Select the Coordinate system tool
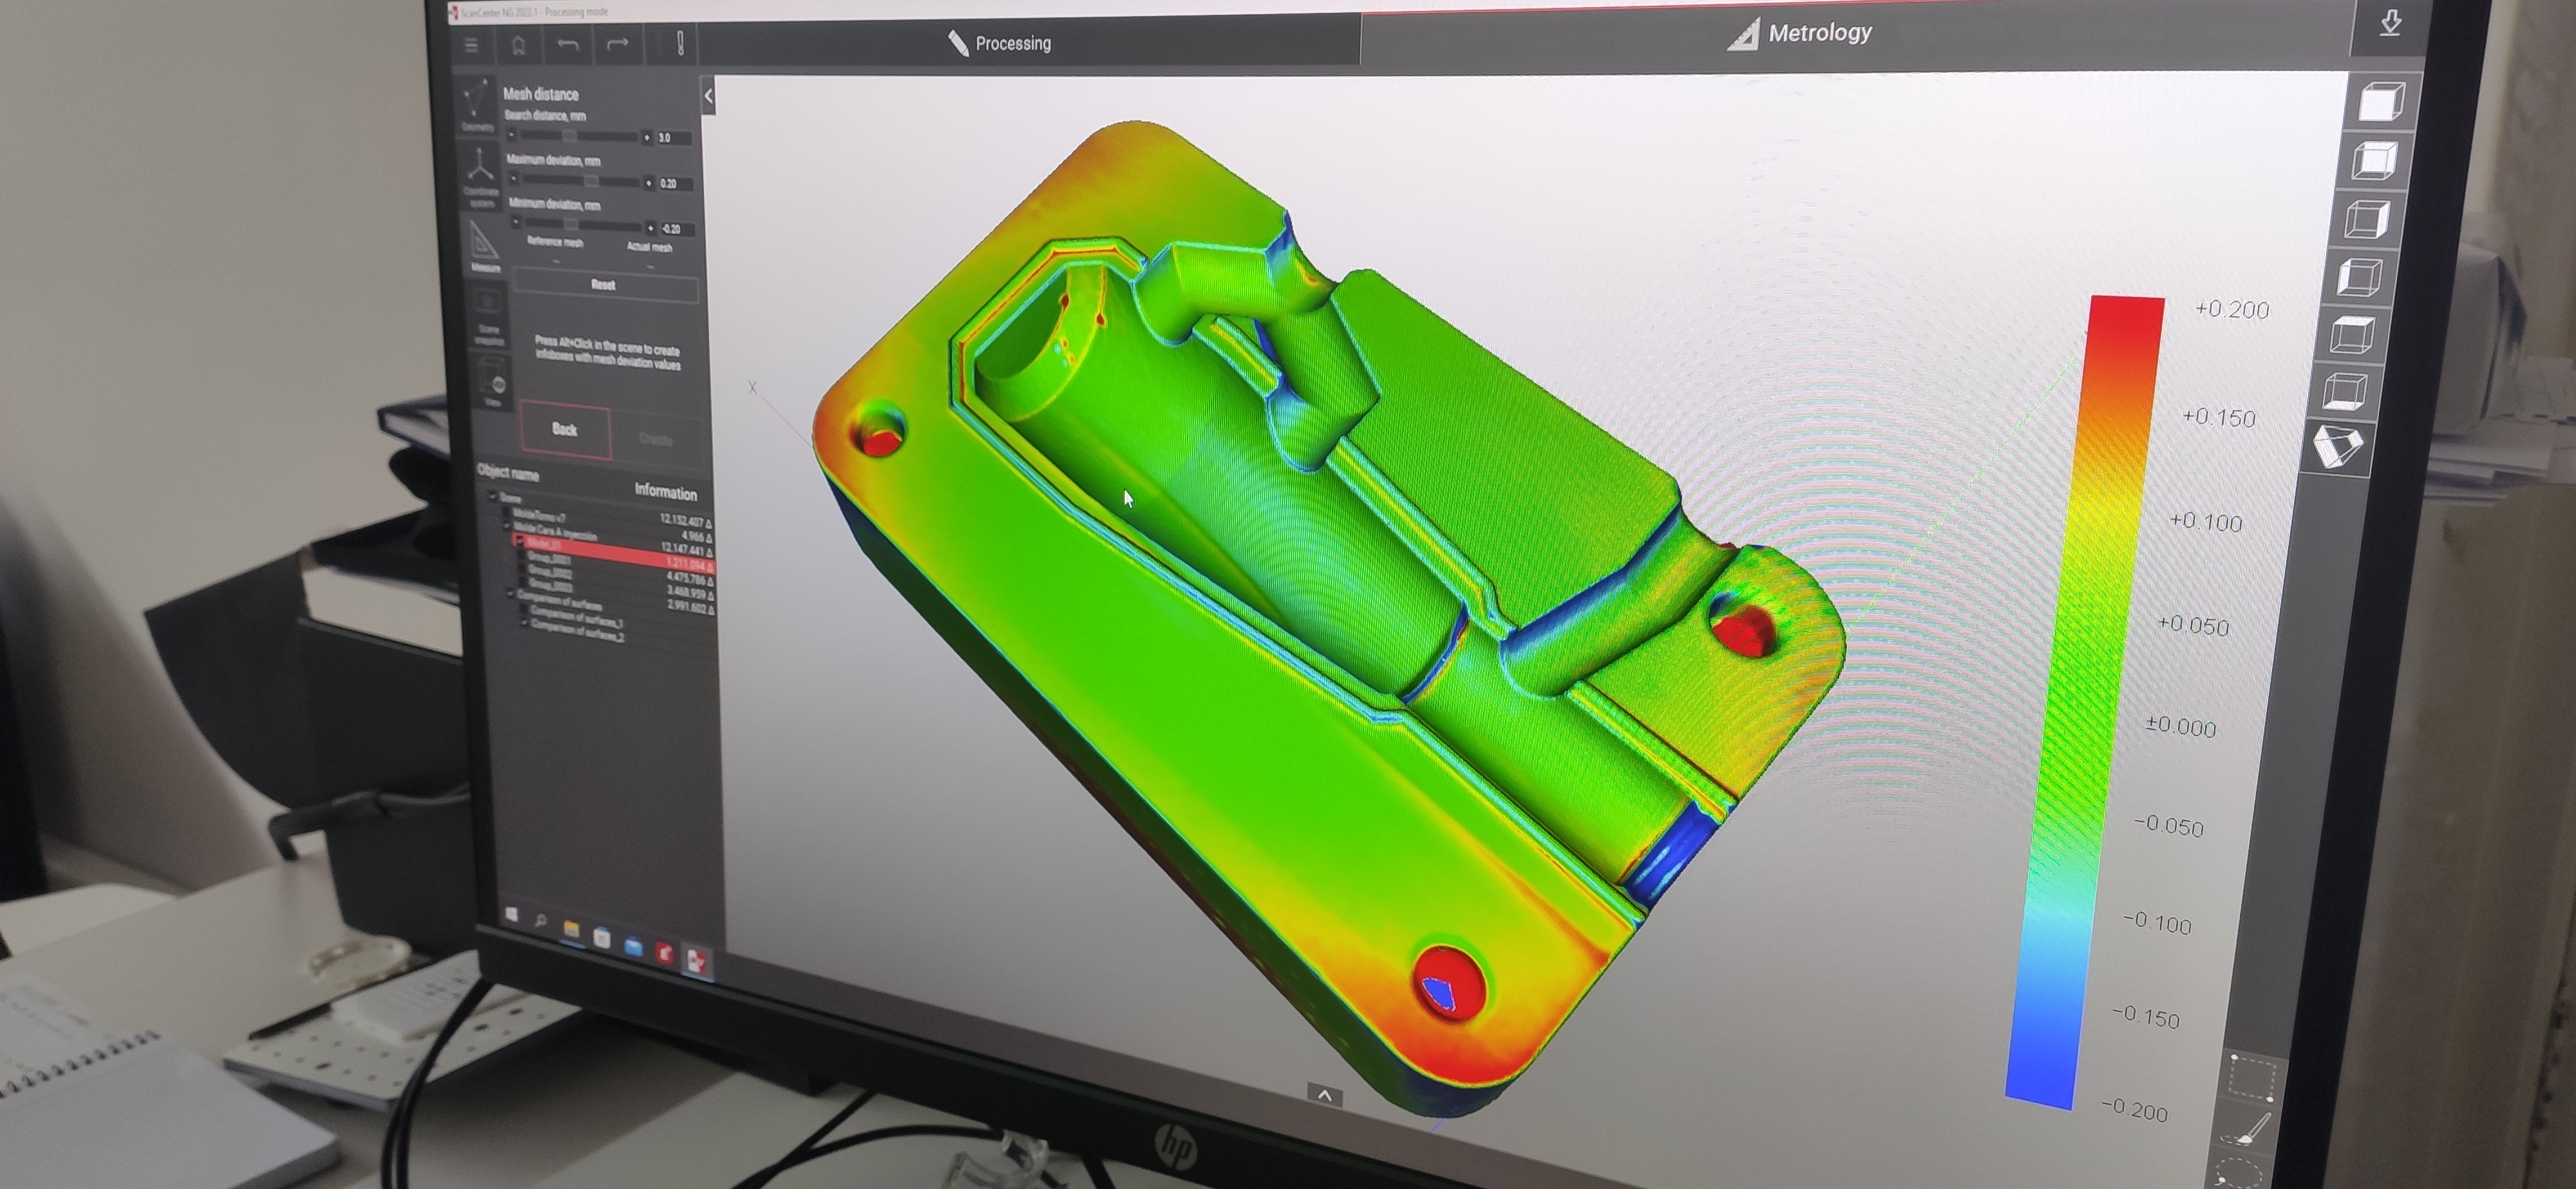This screenshot has height=1189, width=2576. (x=480, y=176)
